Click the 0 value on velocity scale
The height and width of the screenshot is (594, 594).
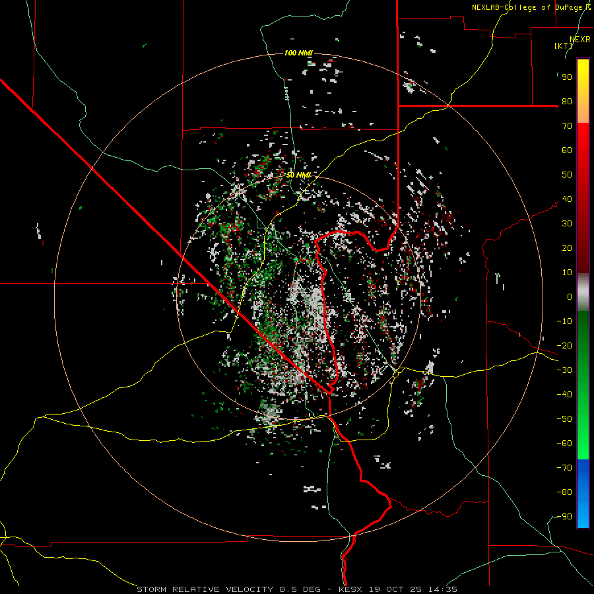(x=570, y=297)
